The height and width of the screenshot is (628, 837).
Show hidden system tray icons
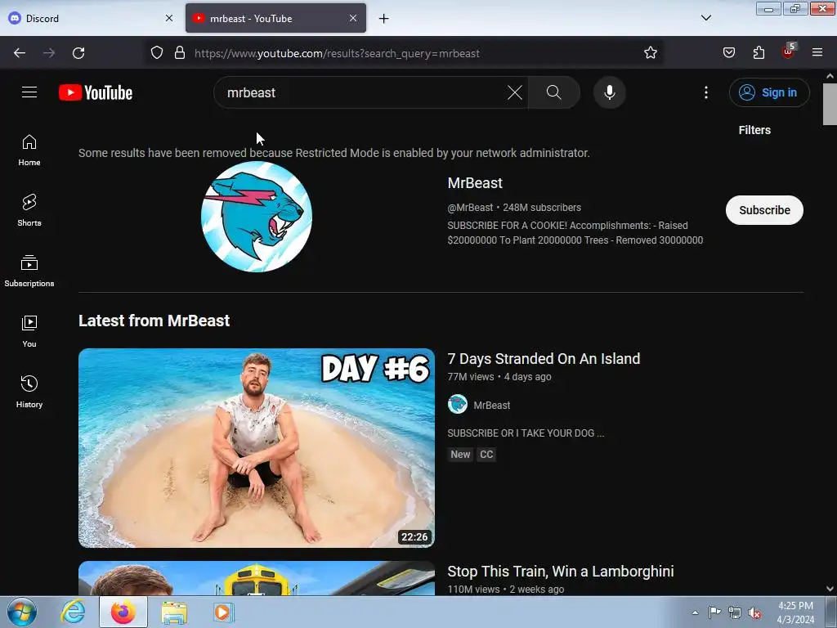click(x=695, y=612)
